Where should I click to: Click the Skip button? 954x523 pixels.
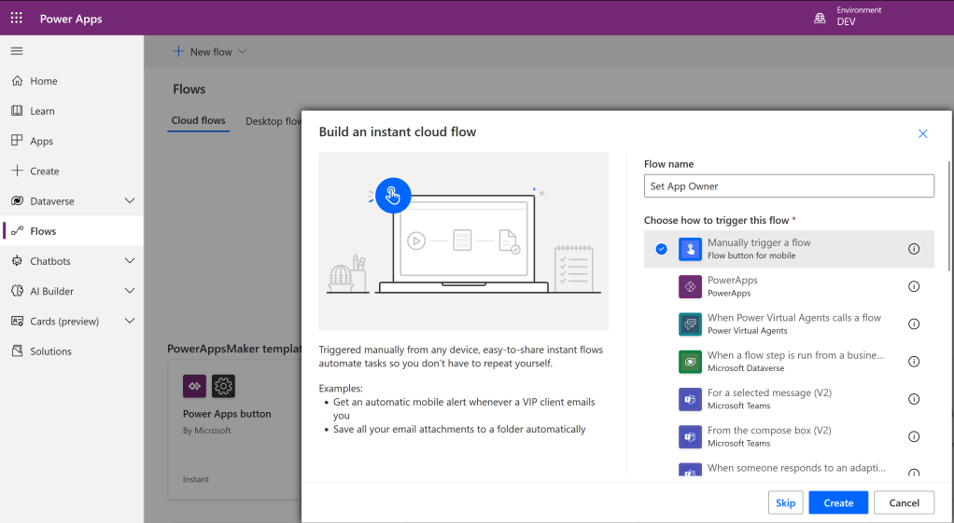click(x=785, y=502)
